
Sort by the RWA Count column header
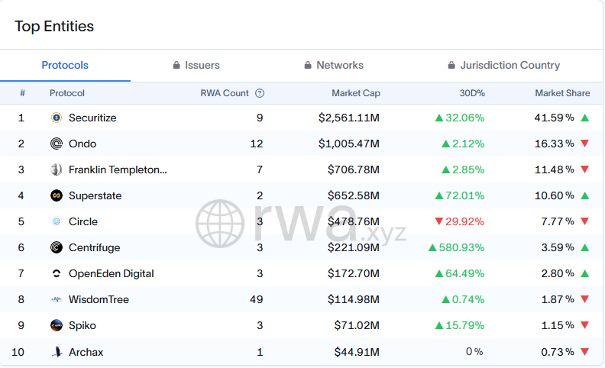click(225, 93)
